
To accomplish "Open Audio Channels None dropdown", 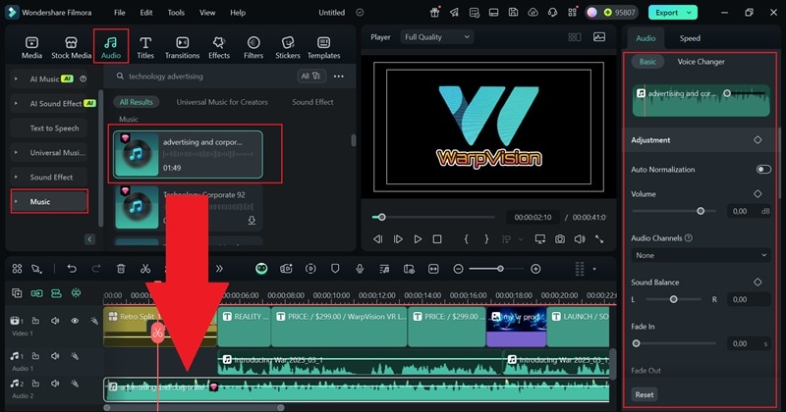I will [701, 255].
